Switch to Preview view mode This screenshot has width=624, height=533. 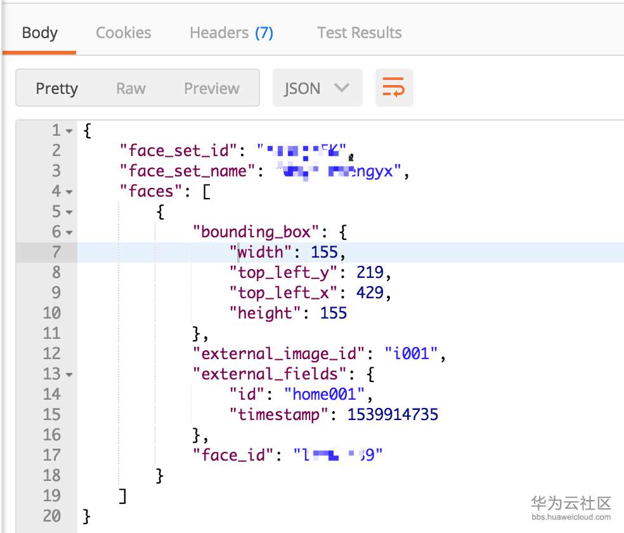coord(212,88)
